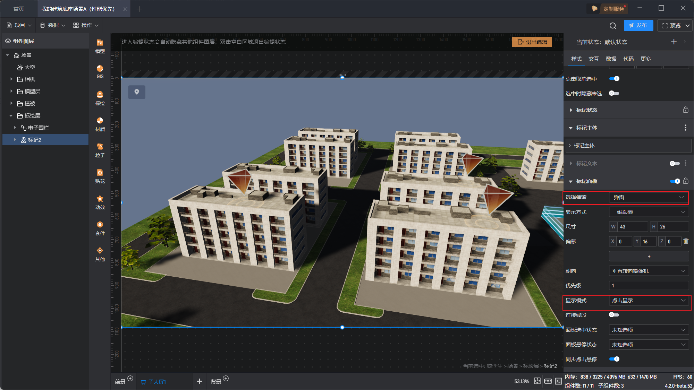
Task: Open the 选择弹窗 dropdown
Action: coord(648,197)
